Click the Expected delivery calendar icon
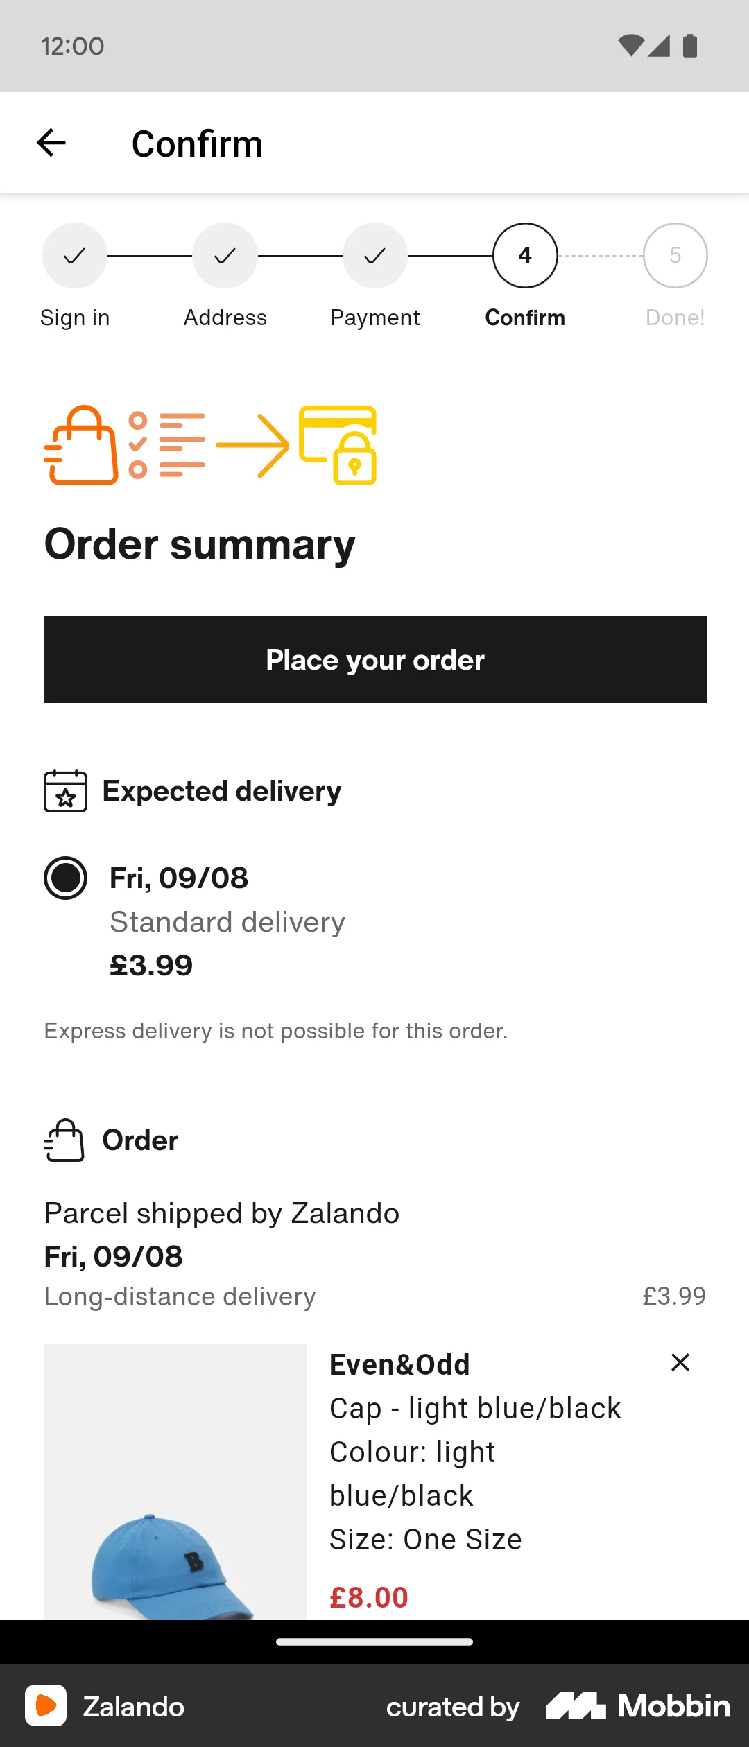This screenshot has width=749, height=1747. click(x=64, y=790)
